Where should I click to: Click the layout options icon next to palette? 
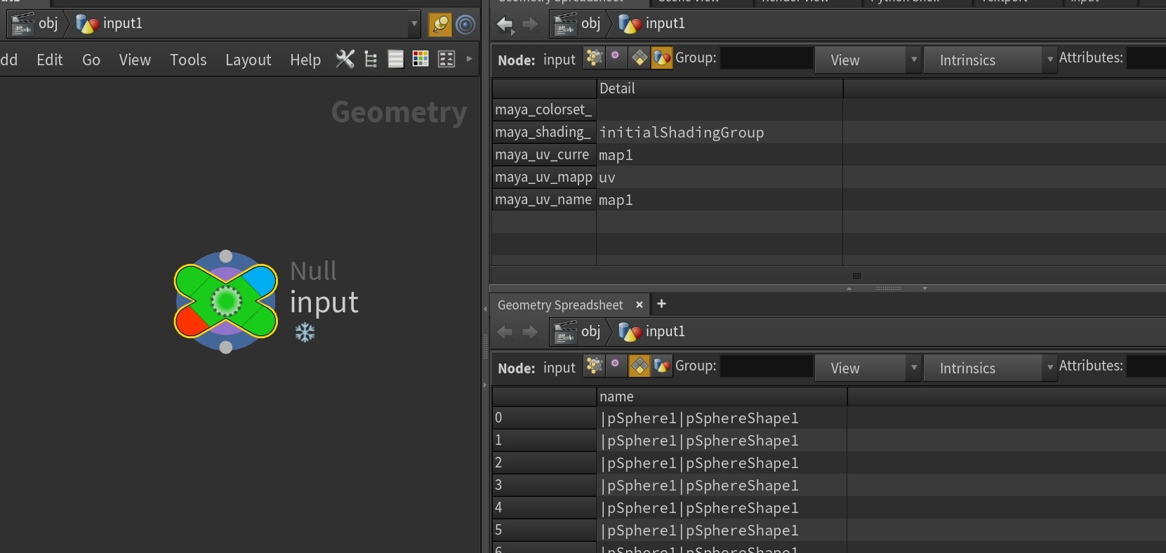(446, 60)
